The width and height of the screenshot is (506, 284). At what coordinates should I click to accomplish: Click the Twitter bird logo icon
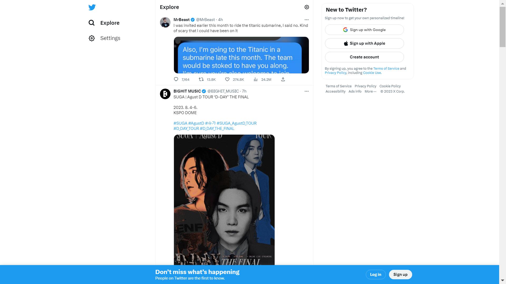91,7
